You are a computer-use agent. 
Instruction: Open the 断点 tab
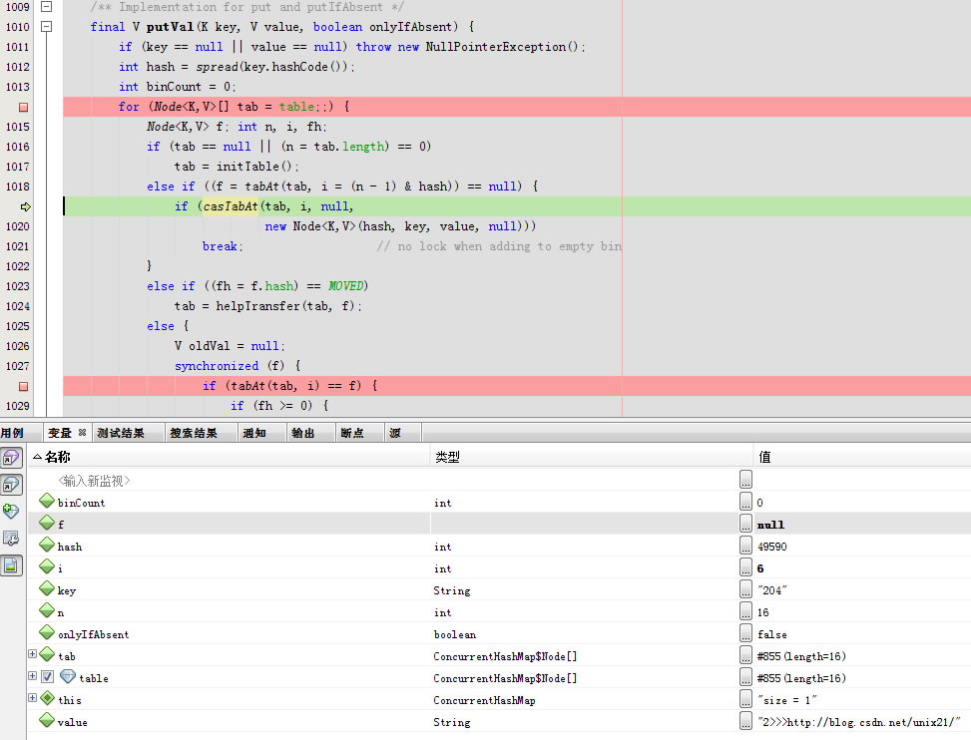click(x=352, y=433)
